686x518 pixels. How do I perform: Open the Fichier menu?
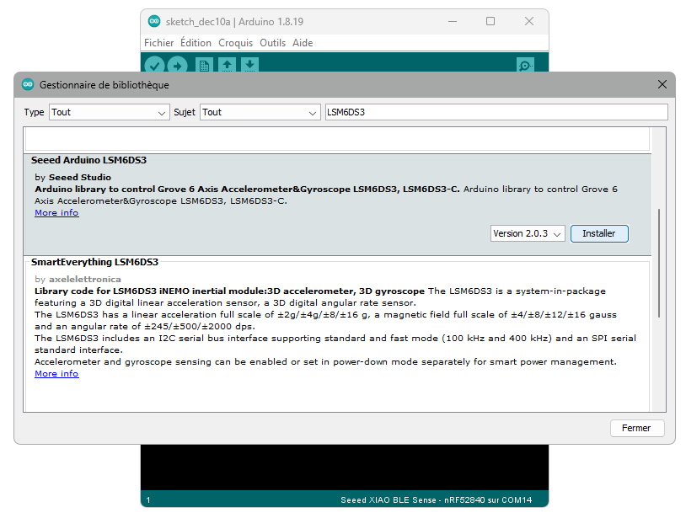point(158,43)
